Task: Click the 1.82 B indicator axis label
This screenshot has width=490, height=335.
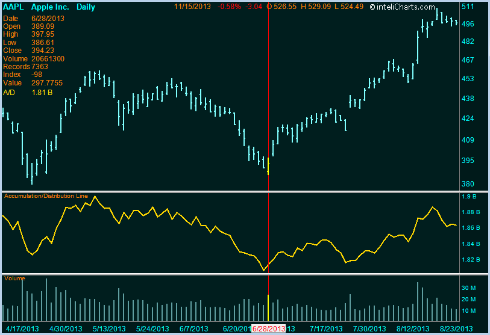Action: 471,260
